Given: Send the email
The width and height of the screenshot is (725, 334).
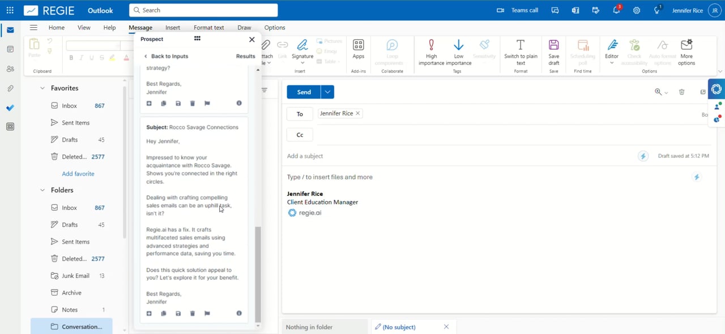Looking at the screenshot, I should coord(304,92).
